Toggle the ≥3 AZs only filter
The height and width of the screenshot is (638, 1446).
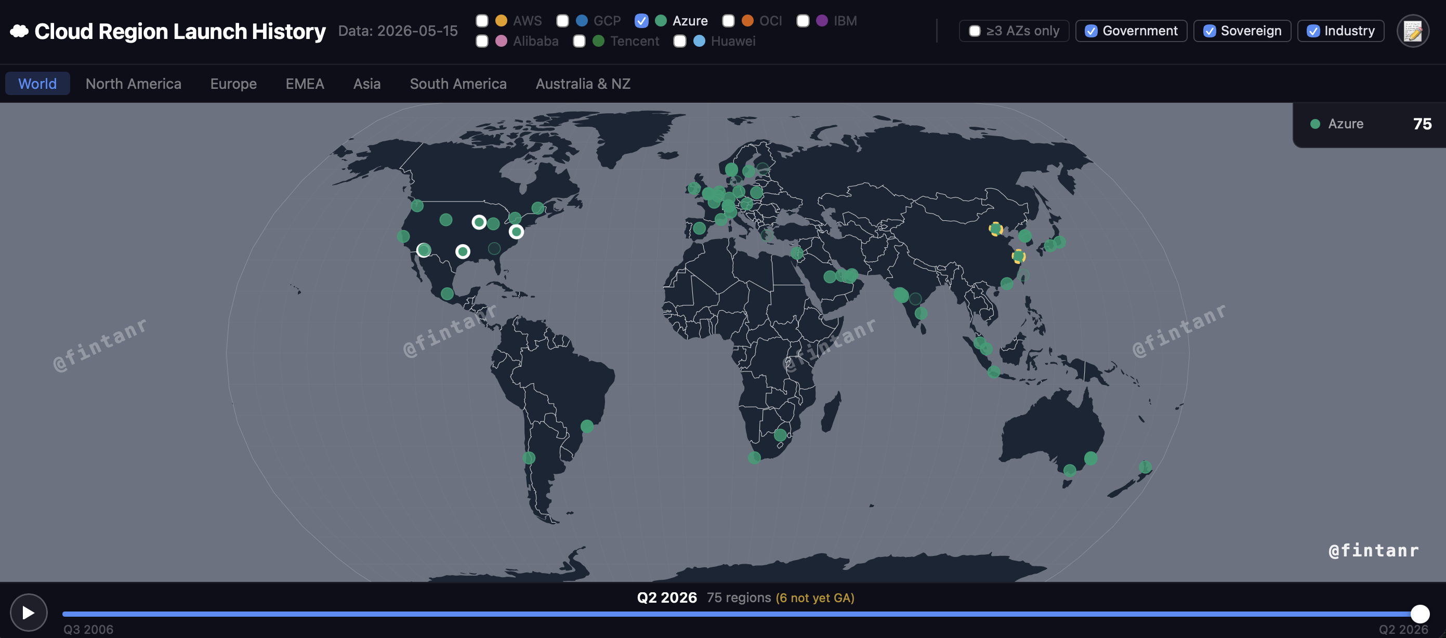click(1014, 31)
